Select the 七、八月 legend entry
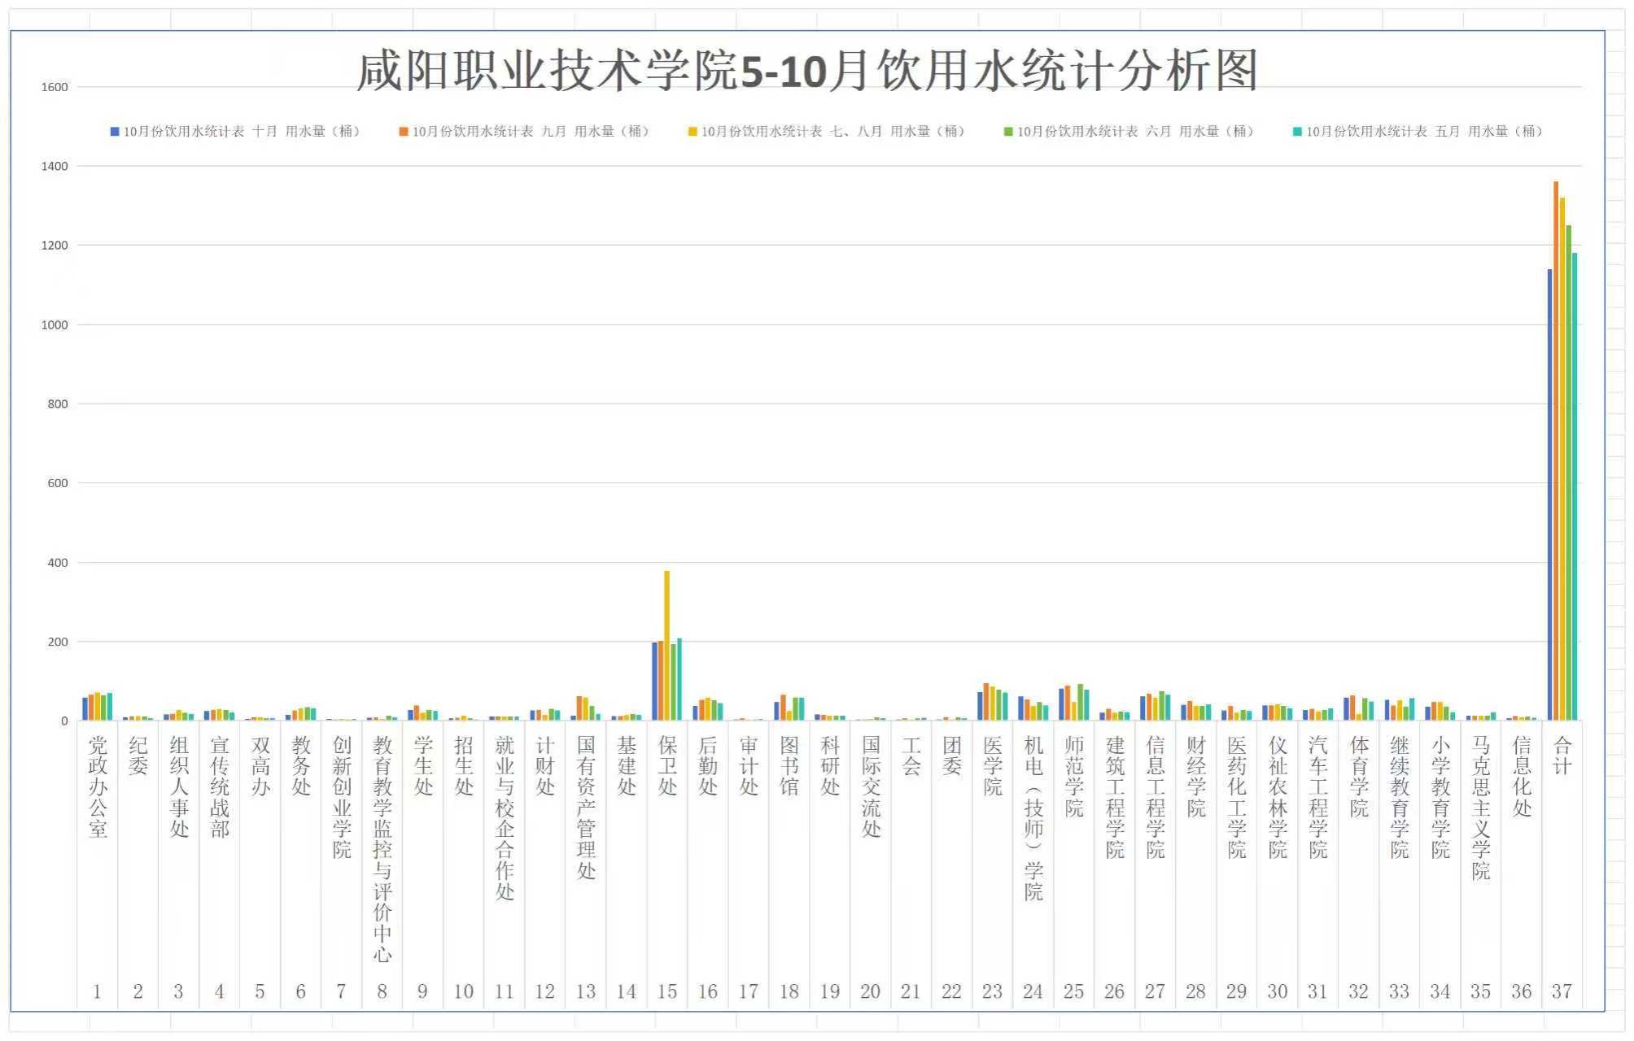 tap(832, 132)
